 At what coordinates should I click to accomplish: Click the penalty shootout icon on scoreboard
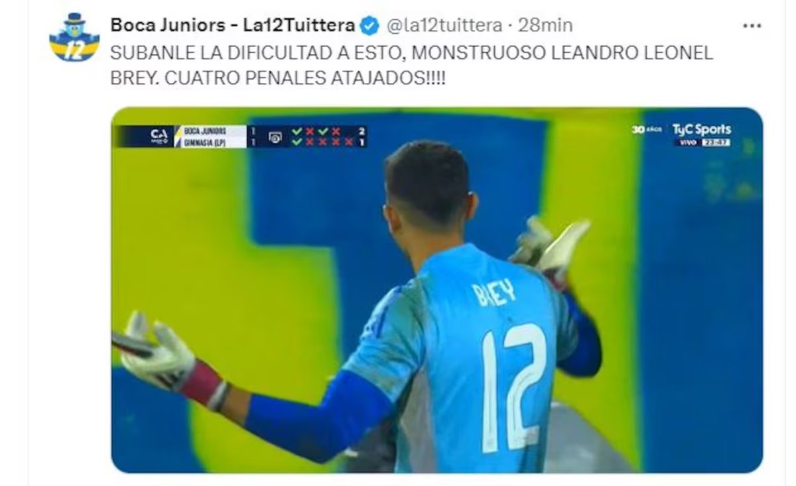(x=275, y=137)
